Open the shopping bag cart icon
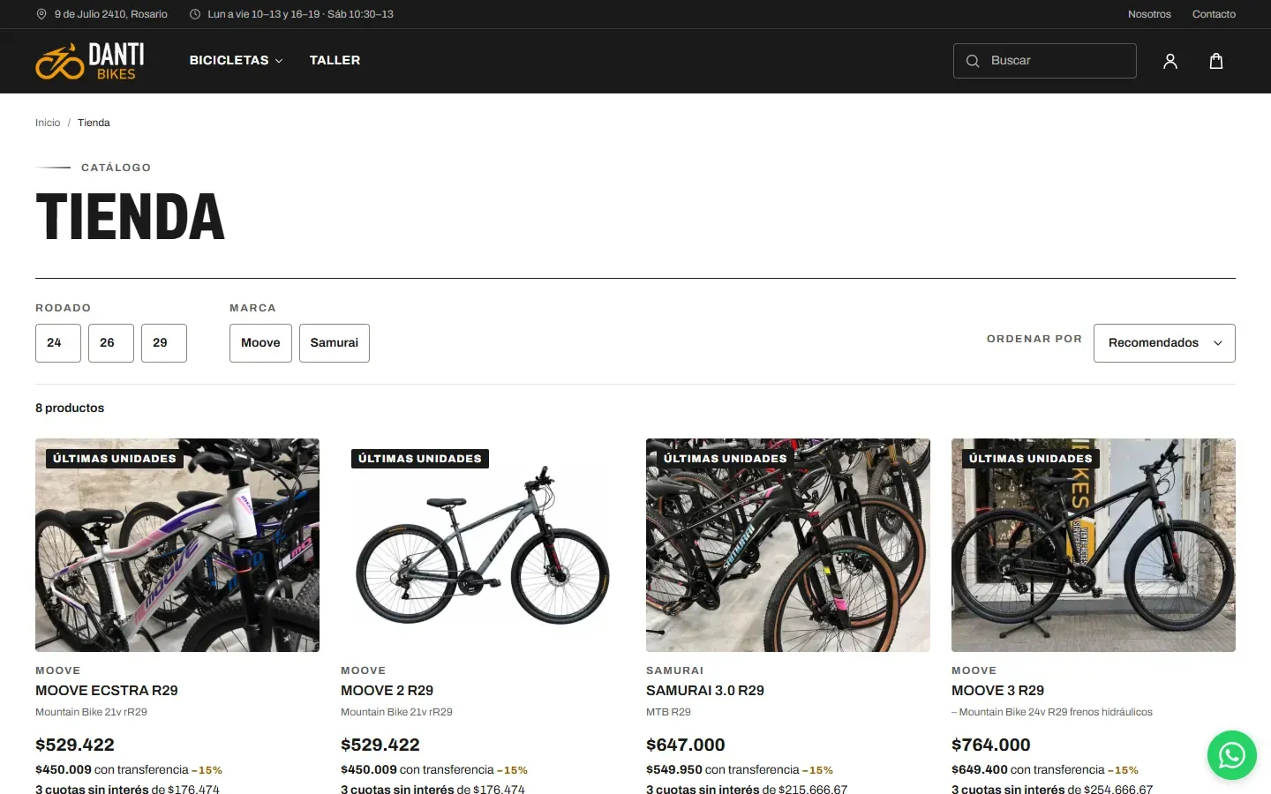 tap(1216, 61)
